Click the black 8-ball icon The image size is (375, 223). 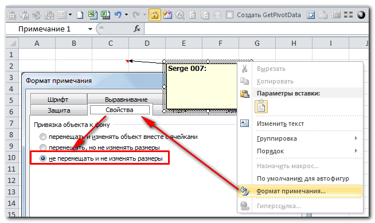click(x=361, y=15)
